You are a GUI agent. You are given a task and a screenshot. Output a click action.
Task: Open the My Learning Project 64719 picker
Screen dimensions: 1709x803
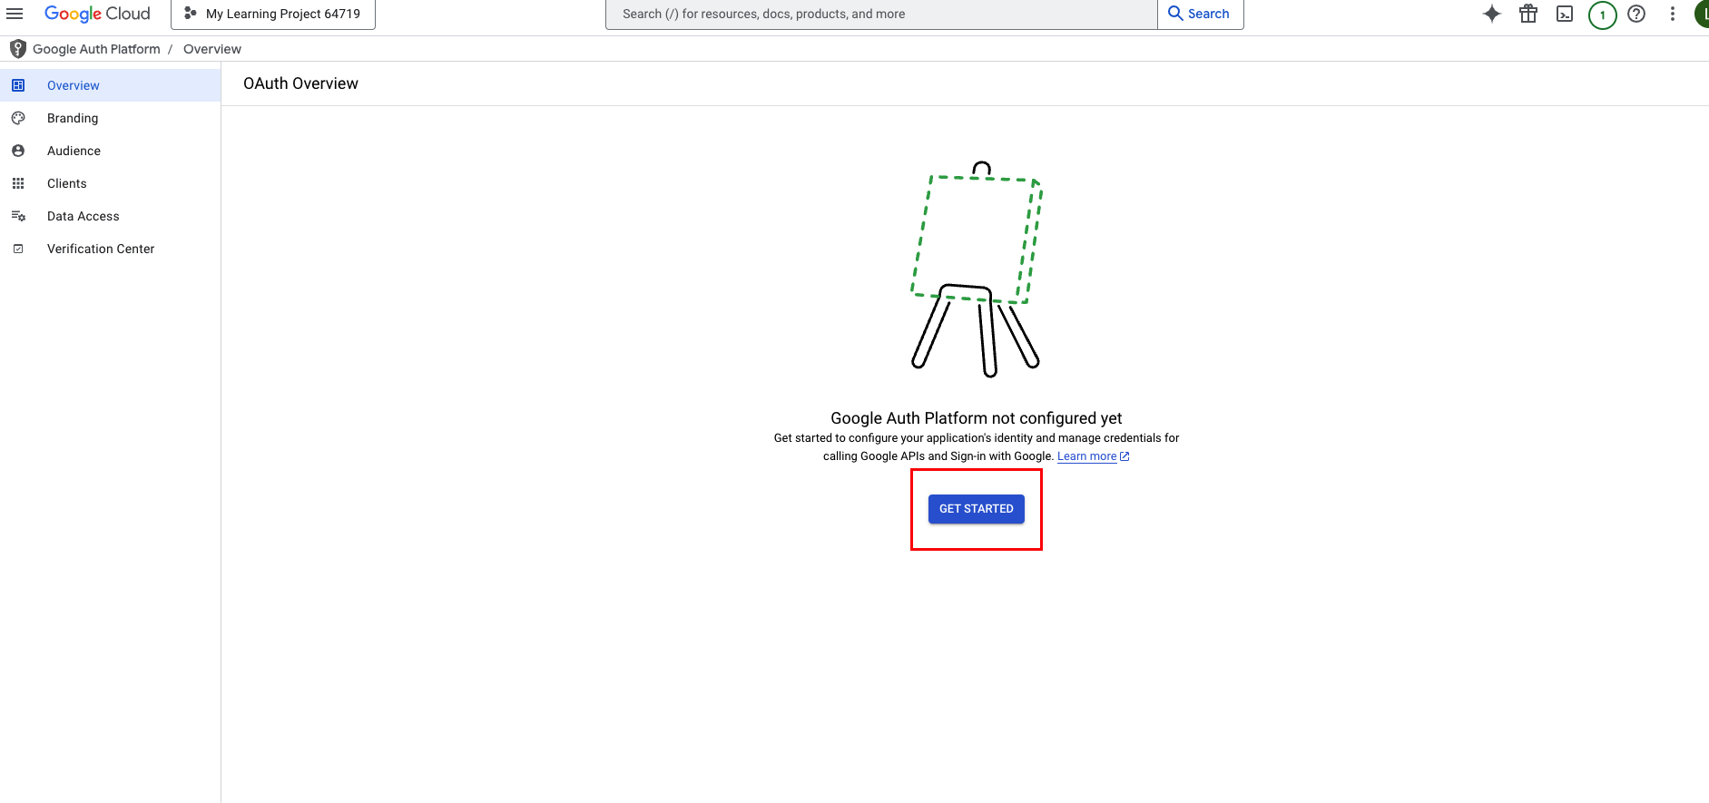(273, 14)
